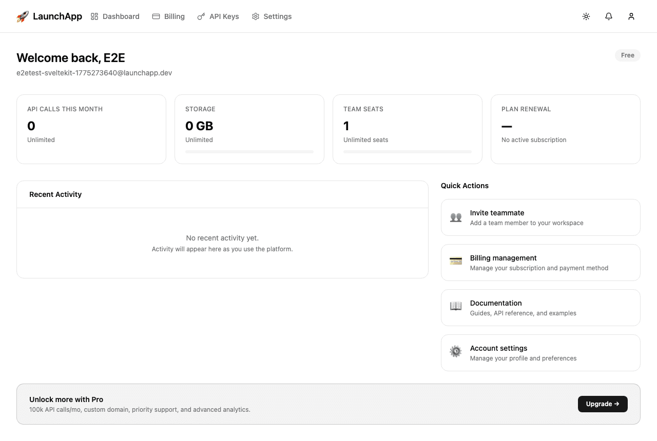Screen dimensions: 657x441
Task: Click the key icon next to API Keys
Action: (201, 16)
